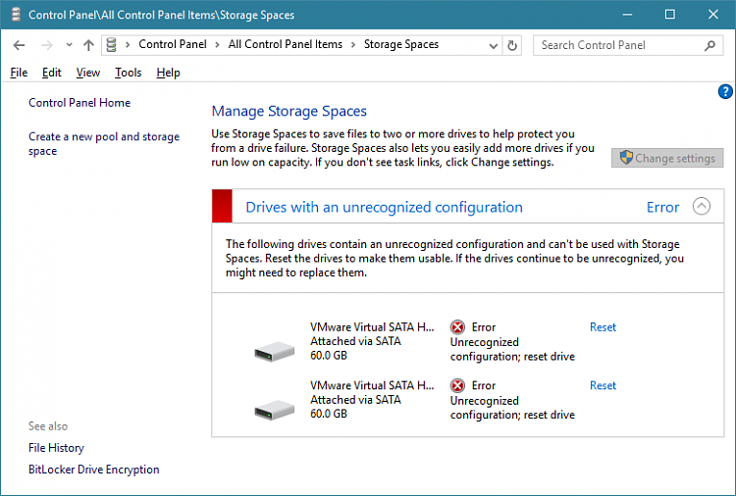Open the File menu
The image size is (736, 496).
pos(19,73)
